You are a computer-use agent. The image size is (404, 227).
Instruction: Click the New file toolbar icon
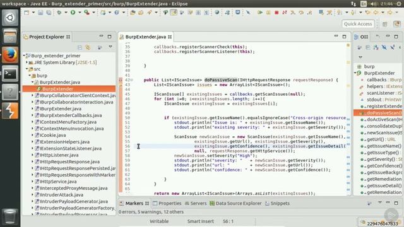(27, 13)
